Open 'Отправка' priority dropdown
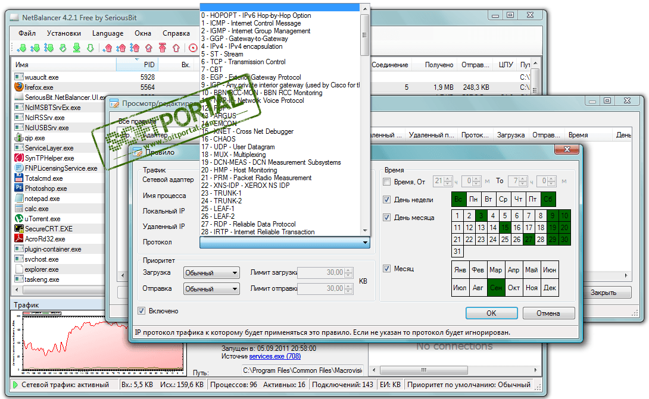649x399 pixels. 211,288
